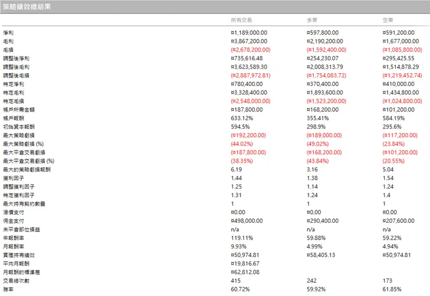Select the 最大持有契約數量 row label
Screen dimensions: 430x296
pos(24,204)
